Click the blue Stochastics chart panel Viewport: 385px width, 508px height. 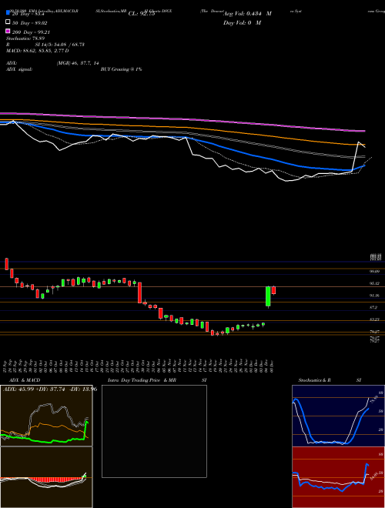338,416
